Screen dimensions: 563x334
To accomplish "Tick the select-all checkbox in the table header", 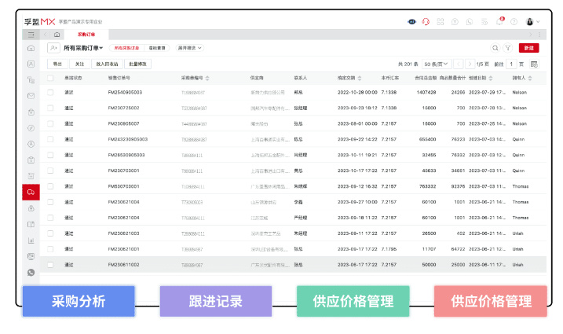I will pyautogui.click(x=50, y=78).
